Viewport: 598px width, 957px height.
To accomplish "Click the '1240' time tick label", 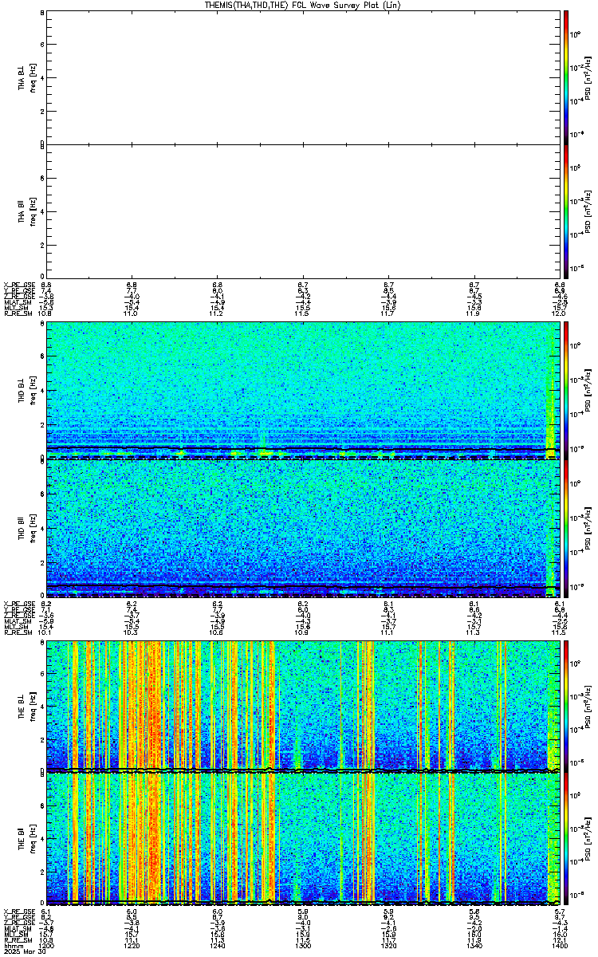I will click(x=217, y=946).
